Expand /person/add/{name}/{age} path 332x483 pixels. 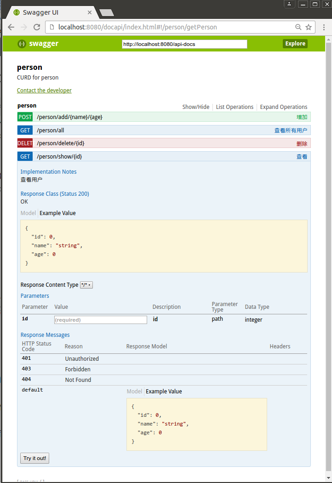pyautogui.click(x=70, y=117)
